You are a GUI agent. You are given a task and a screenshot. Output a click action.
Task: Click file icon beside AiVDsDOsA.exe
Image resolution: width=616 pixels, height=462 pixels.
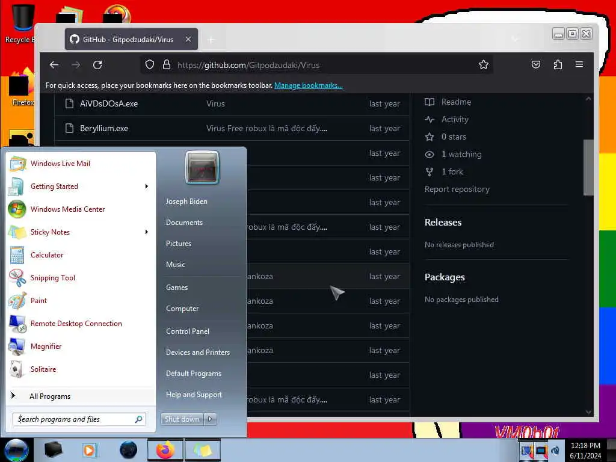click(70, 103)
